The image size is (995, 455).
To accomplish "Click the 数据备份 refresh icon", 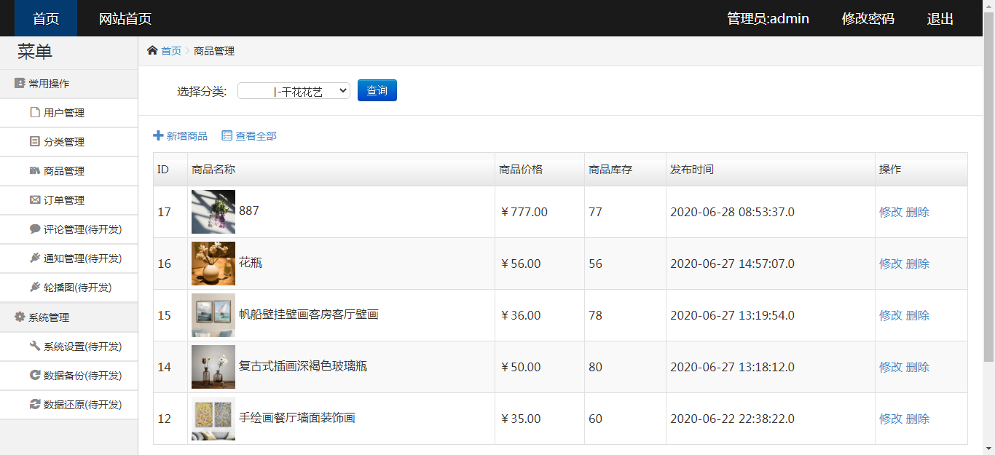I will point(35,376).
